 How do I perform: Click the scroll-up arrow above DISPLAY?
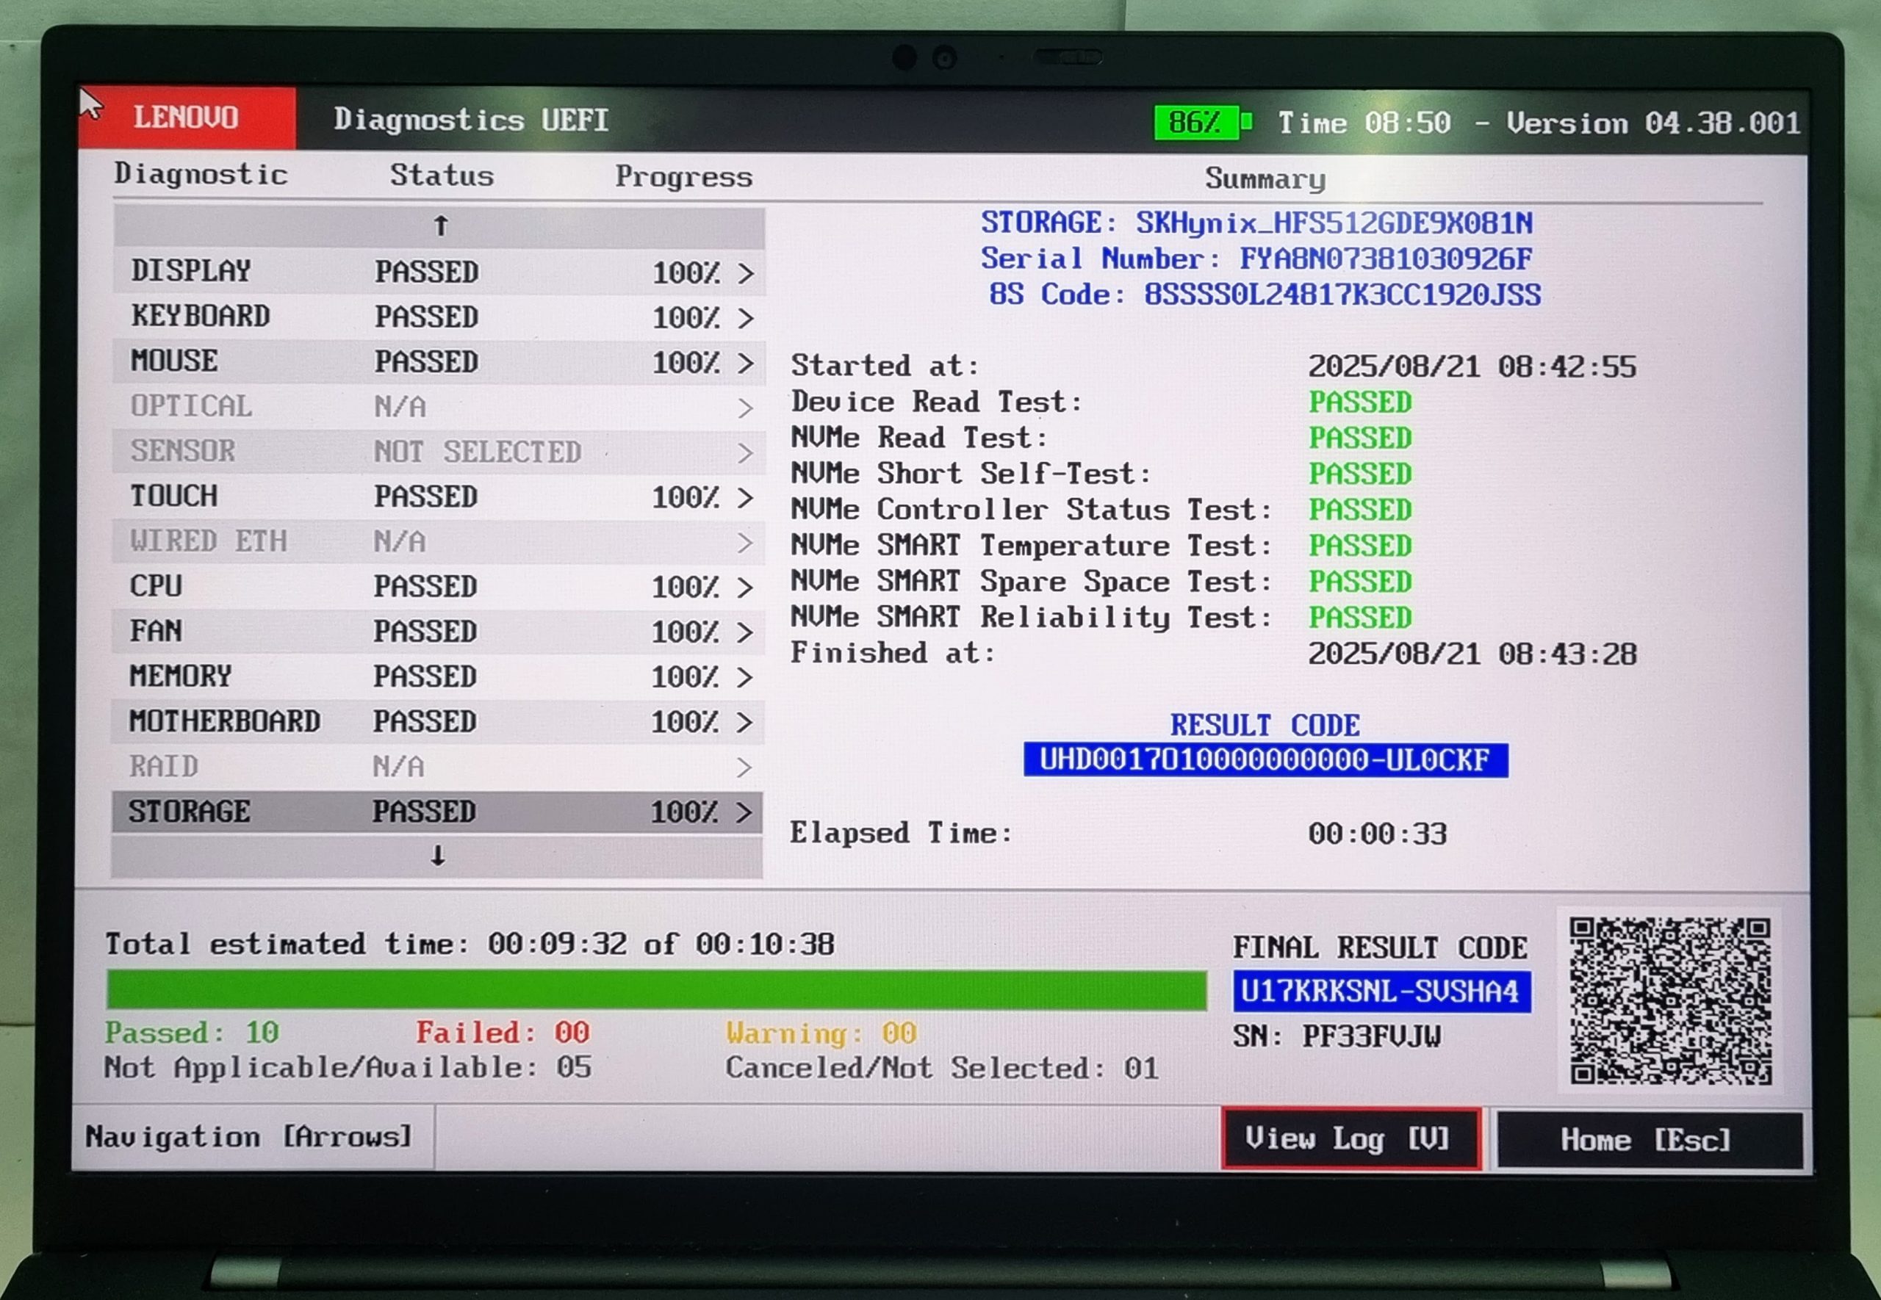(x=439, y=226)
